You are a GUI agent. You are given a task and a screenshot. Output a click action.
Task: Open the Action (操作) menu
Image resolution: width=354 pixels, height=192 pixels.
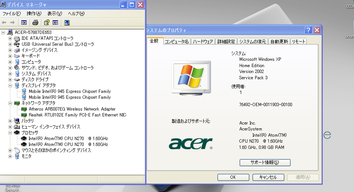point(34,14)
